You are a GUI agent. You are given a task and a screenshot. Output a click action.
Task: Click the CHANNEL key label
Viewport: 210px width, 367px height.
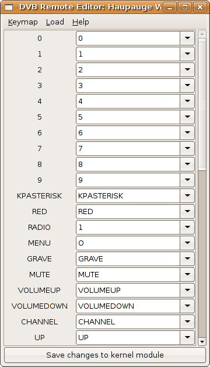click(x=39, y=321)
